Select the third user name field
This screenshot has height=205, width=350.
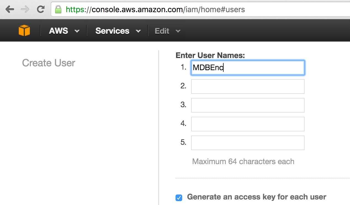248,105
